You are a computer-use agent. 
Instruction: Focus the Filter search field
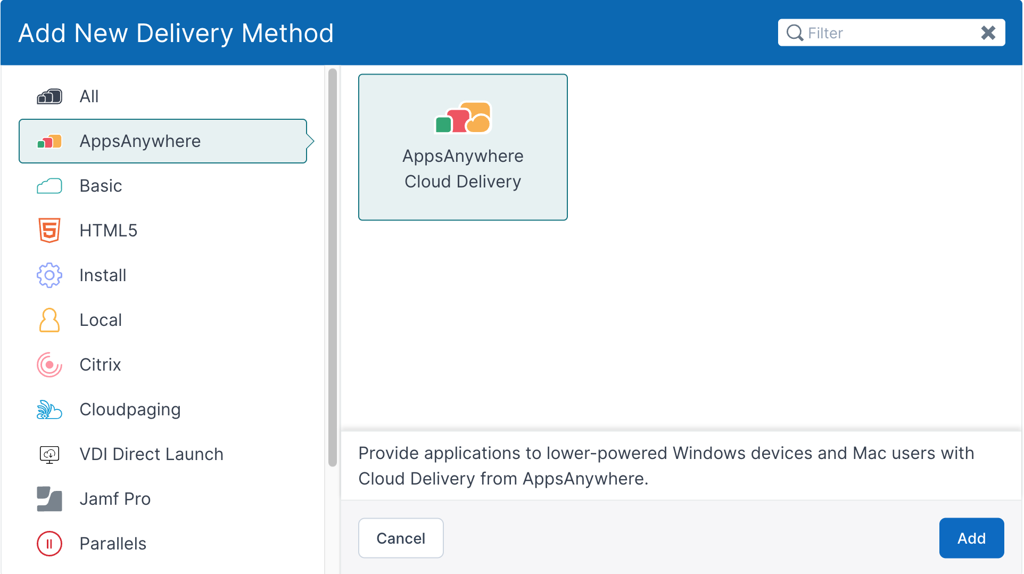(891, 33)
